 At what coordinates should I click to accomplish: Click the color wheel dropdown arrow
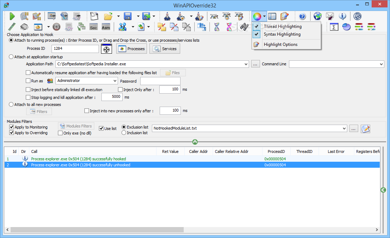pos(264,16)
